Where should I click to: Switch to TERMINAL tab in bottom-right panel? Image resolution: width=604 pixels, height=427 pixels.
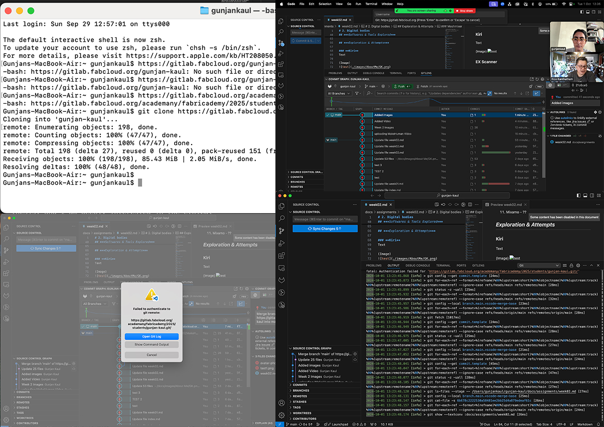tap(443, 265)
